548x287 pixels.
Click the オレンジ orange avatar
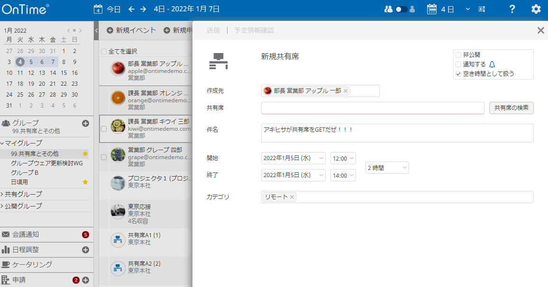(x=118, y=98)
